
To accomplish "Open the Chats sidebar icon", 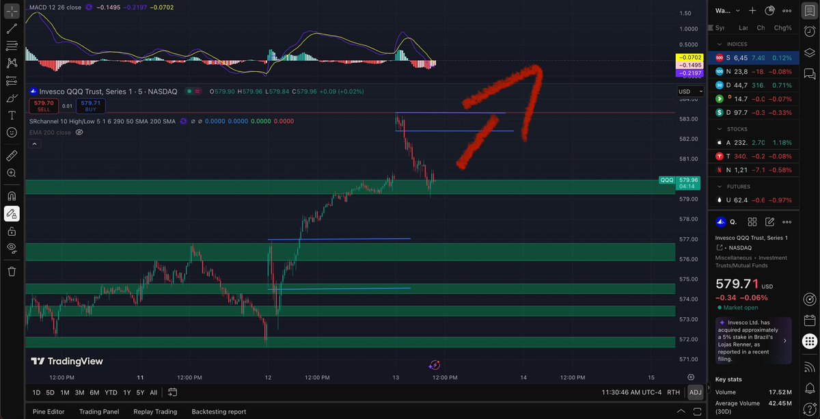I will (809, 73).
